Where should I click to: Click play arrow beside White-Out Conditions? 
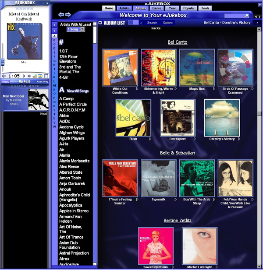(137, 89)
